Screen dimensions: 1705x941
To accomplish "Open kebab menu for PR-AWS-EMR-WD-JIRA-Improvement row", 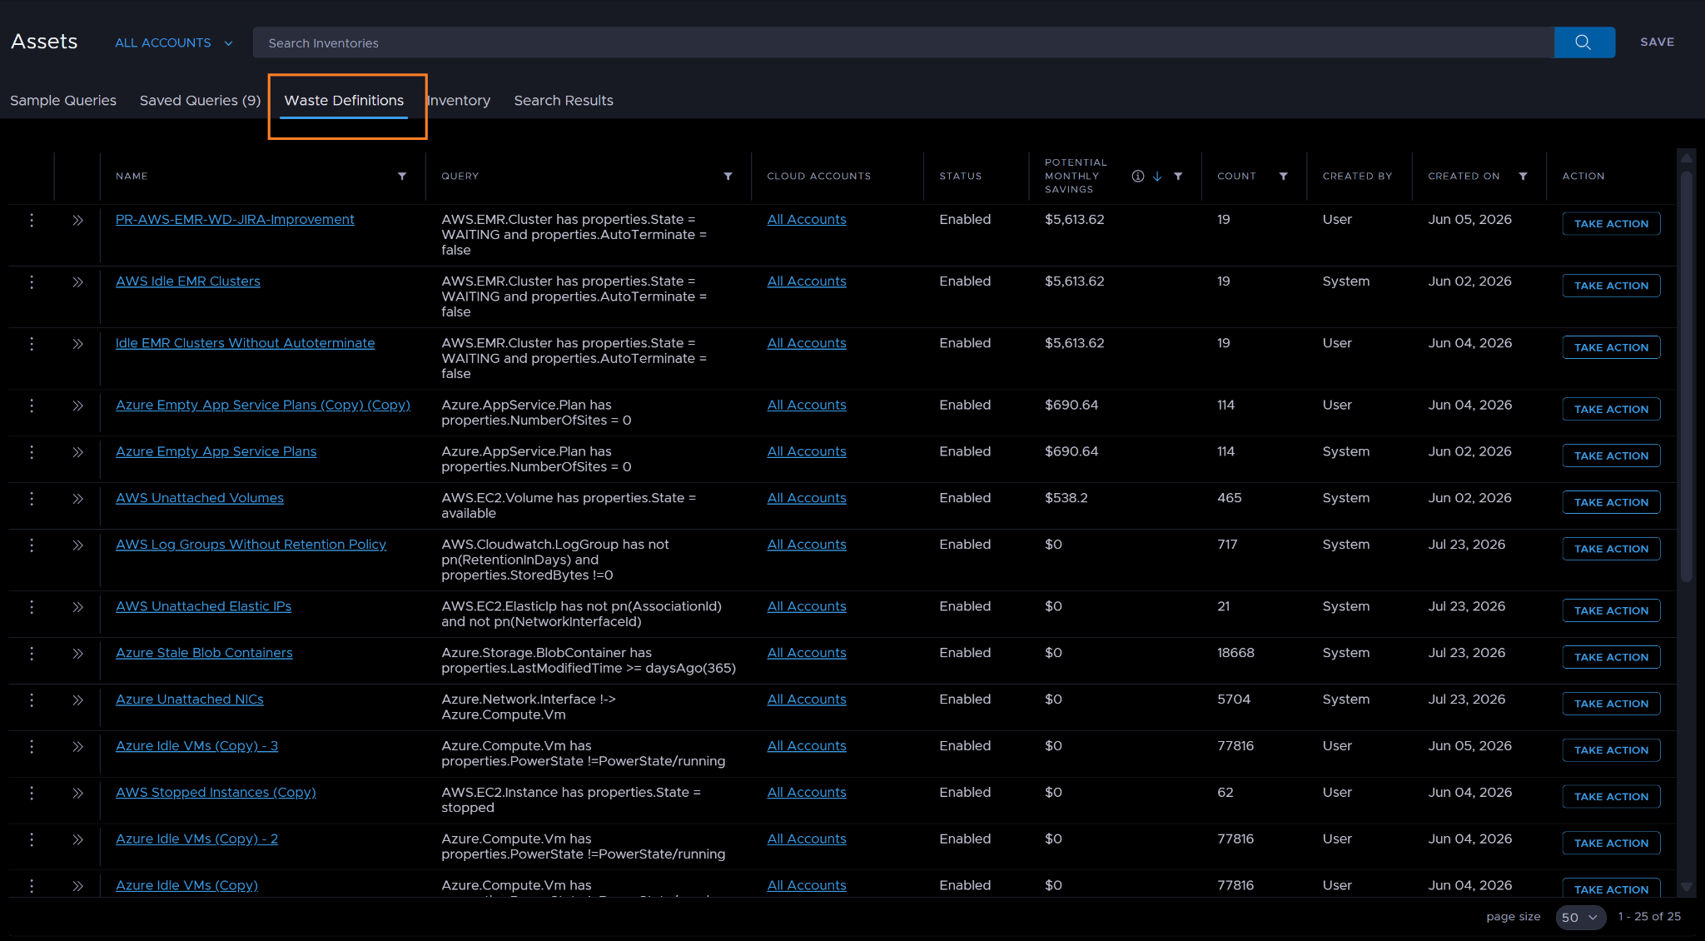I will click(32, 220).
